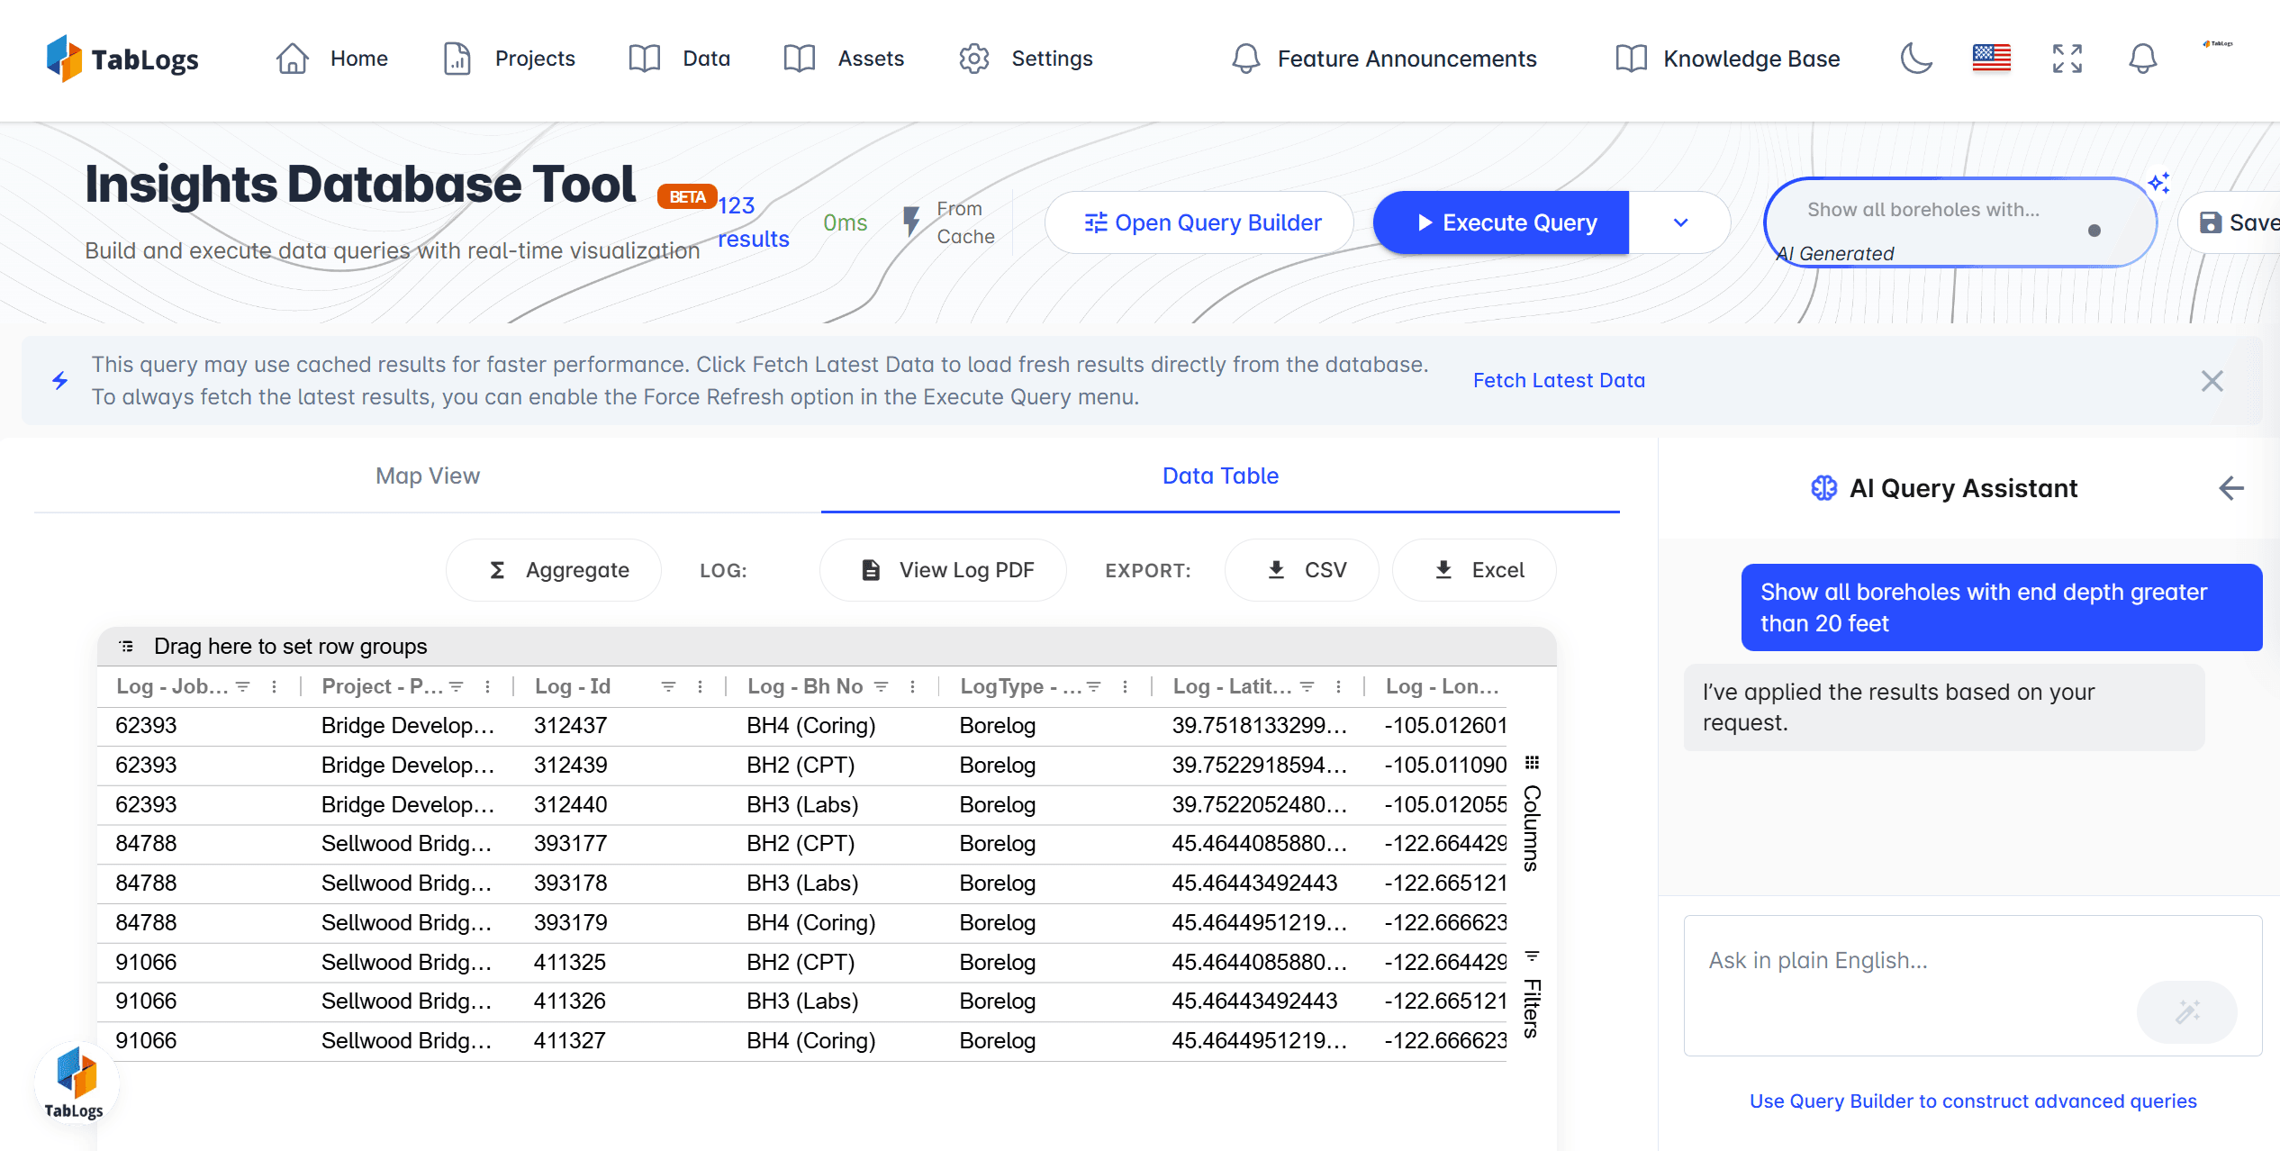
Task: Expand the Execute Query dropdown arrow
Action: click(1680, 222)
